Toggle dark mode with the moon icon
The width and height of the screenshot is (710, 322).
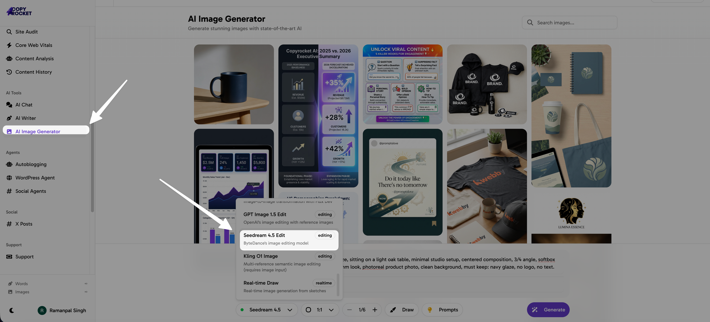click(12, 310)
